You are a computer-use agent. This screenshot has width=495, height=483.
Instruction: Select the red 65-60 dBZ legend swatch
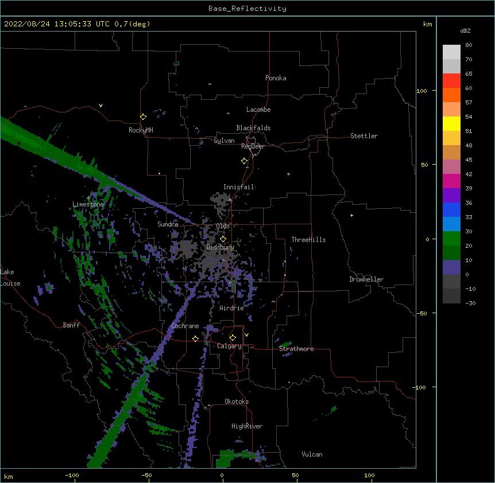click(x=451, y=81)
